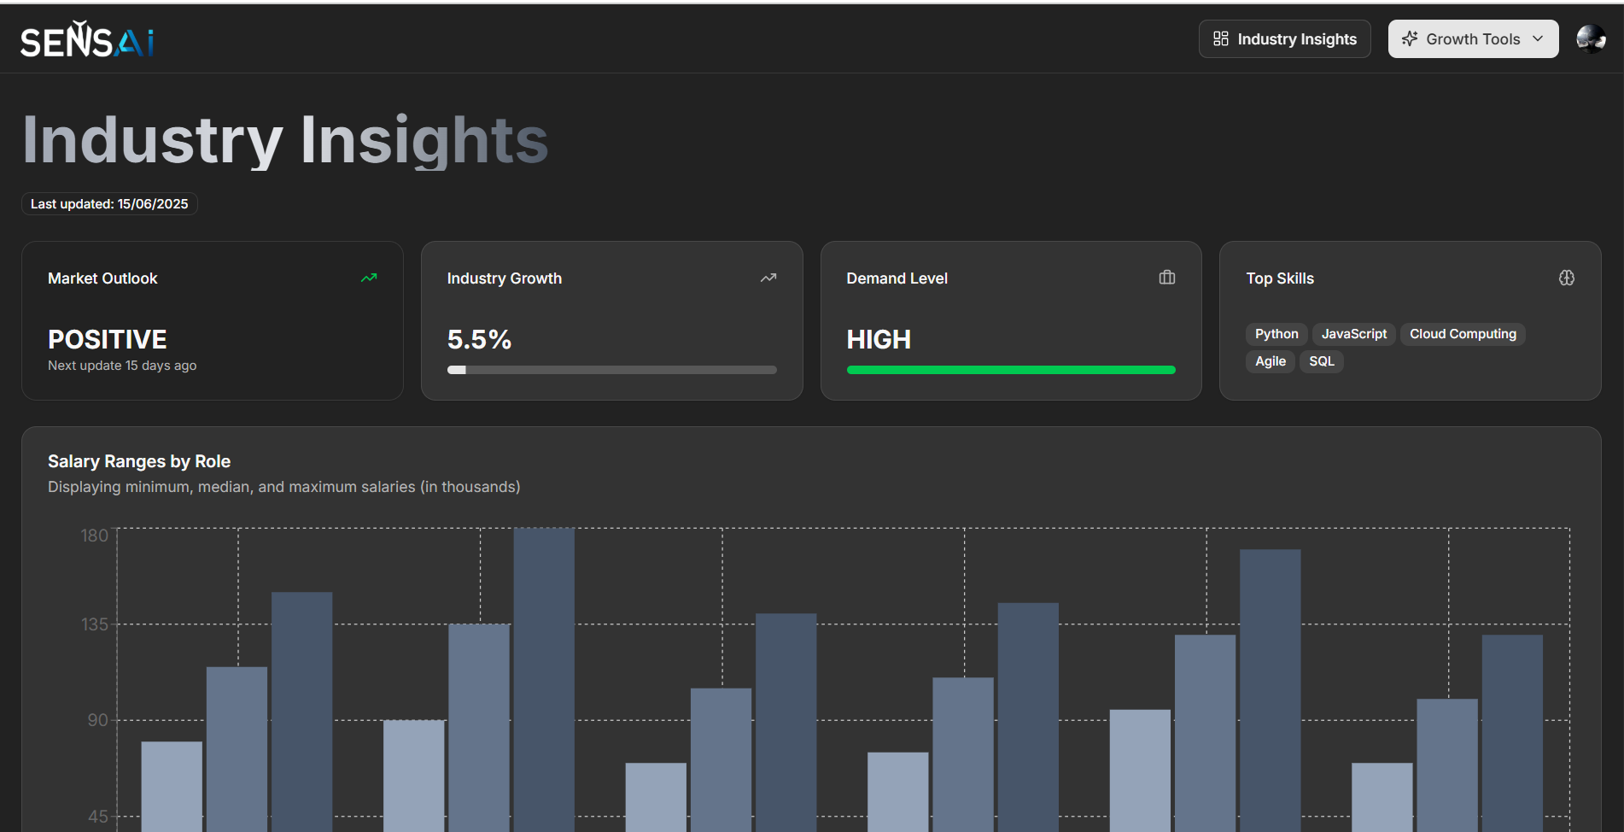Click the POSITIVE market outlook value
This screenshot has width=1624, height=832.
point(108,339)
